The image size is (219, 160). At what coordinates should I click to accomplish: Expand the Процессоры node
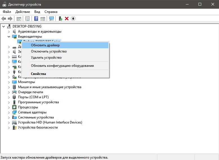coord(9,107)
